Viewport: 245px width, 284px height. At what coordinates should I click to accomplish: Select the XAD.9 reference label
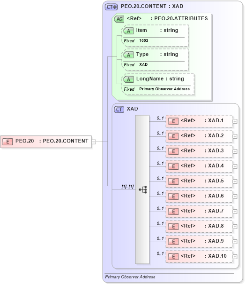pyautogui.click(x=202, y=241)
